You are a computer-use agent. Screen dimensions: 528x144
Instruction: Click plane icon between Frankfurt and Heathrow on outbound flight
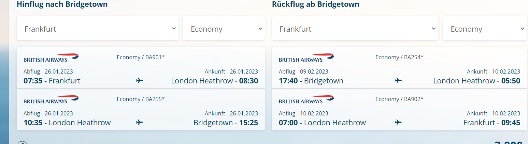click(x=139, y=81)
